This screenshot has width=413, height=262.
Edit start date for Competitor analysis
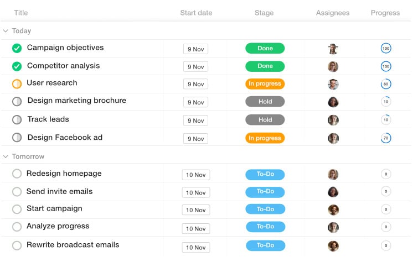196,67
